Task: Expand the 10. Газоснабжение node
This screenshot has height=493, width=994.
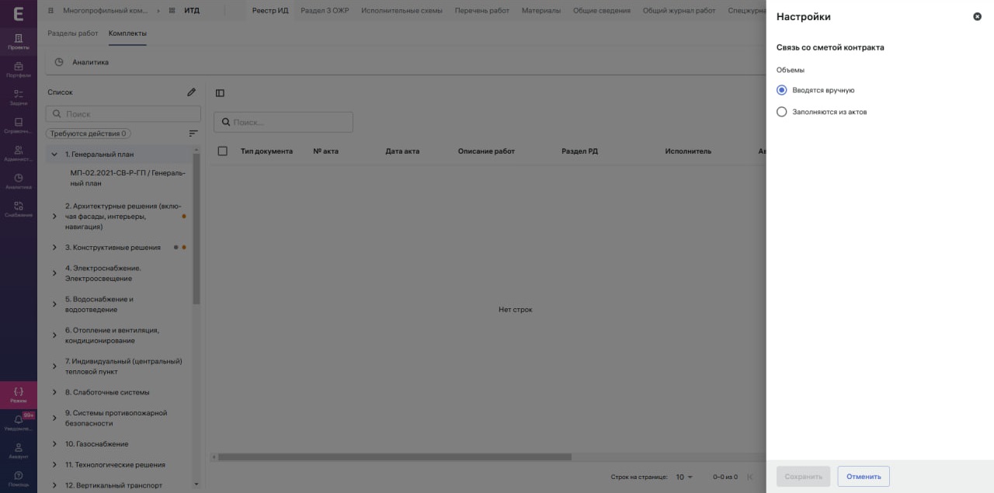Action: (54, 444)
